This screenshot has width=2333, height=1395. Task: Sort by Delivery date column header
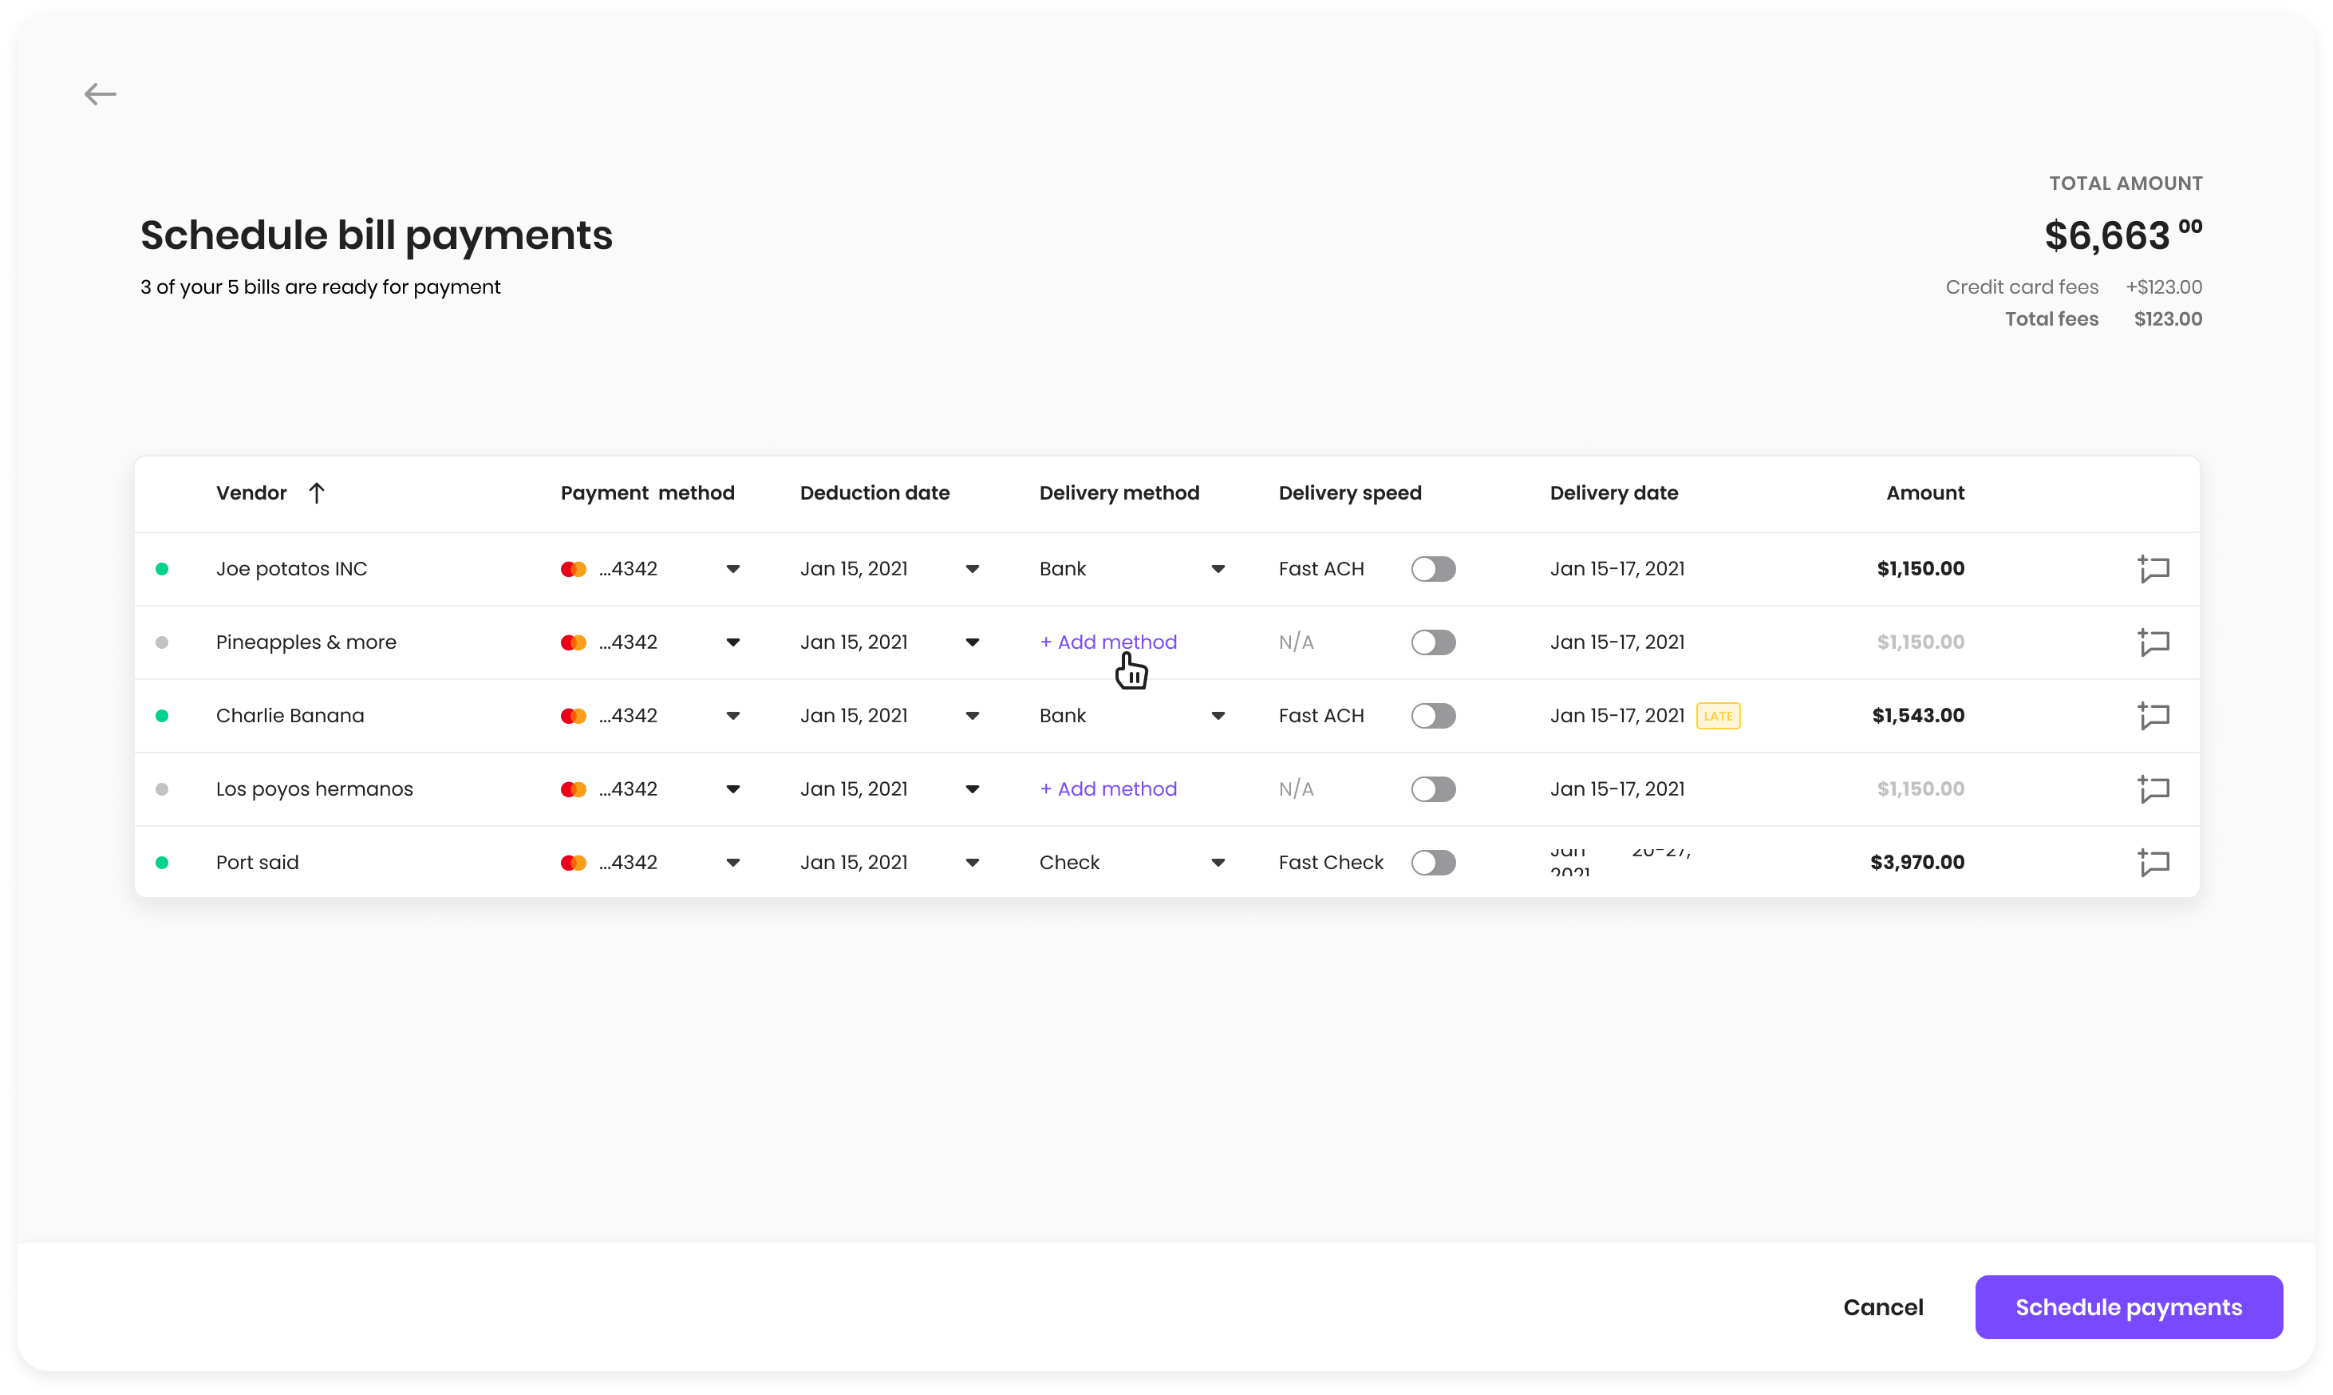point(1613,492)
